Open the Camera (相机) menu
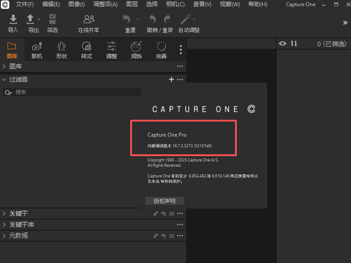This screenshot has height=263, width=351. 175,4
